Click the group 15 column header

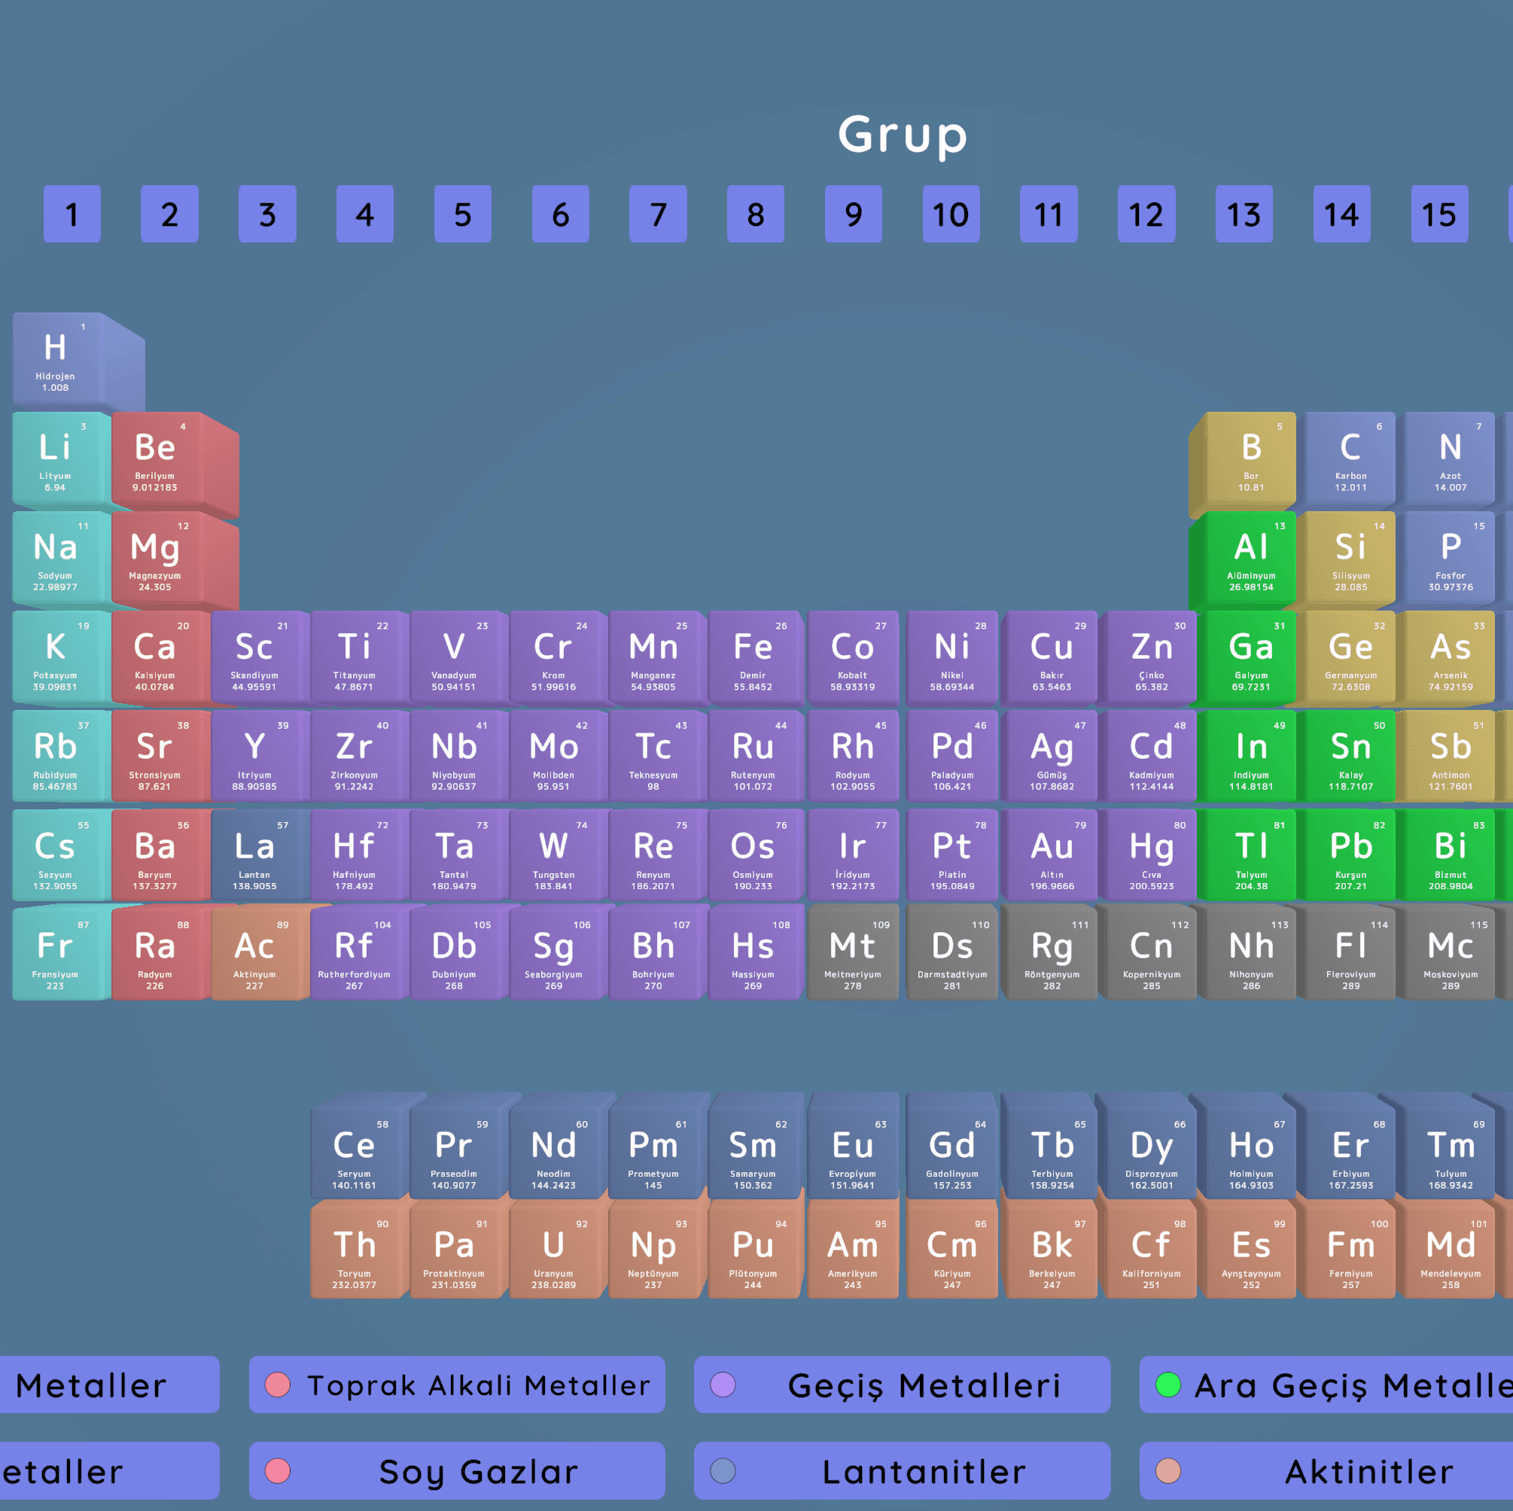[1438, 214]
